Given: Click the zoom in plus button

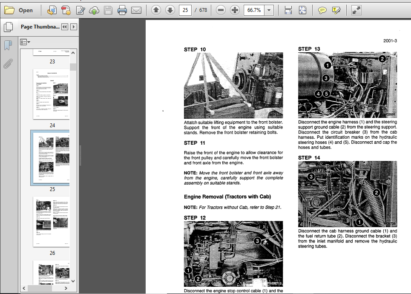Looking at the screenshot, I should 235,11.
